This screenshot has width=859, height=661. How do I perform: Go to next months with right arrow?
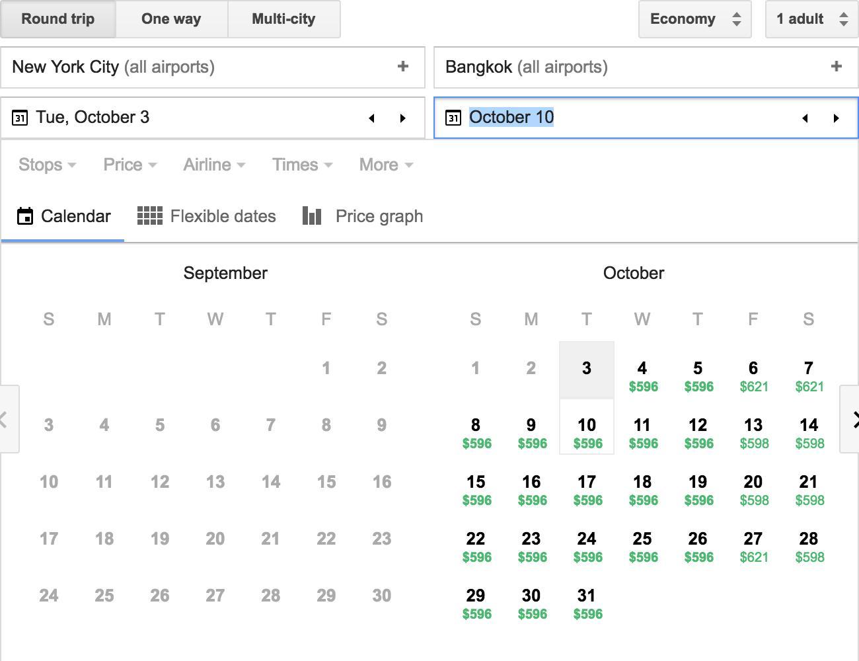click(850, 419)
